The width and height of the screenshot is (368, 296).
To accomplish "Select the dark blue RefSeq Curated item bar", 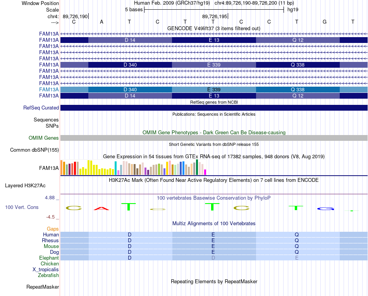I will 214,108.
